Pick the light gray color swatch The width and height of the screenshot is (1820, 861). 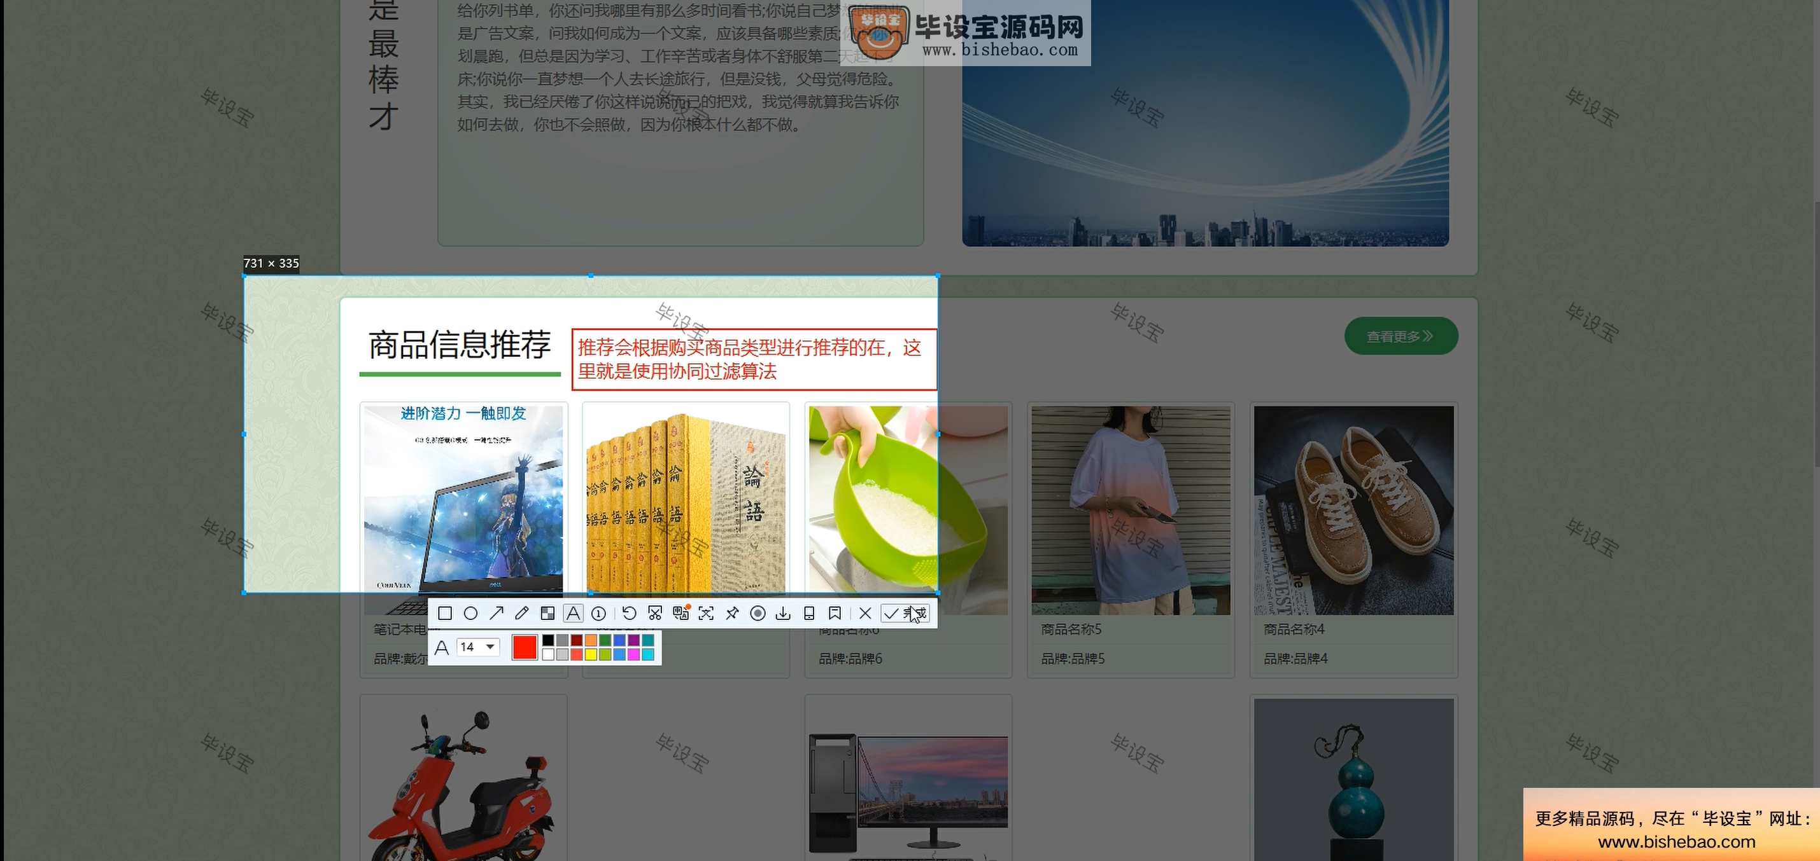pos(562,654)
